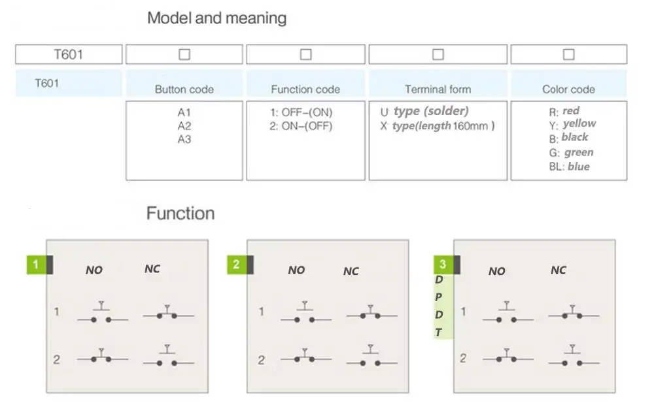Pick the R: red color option
This screenshot has height=409, width=654.
564,111
